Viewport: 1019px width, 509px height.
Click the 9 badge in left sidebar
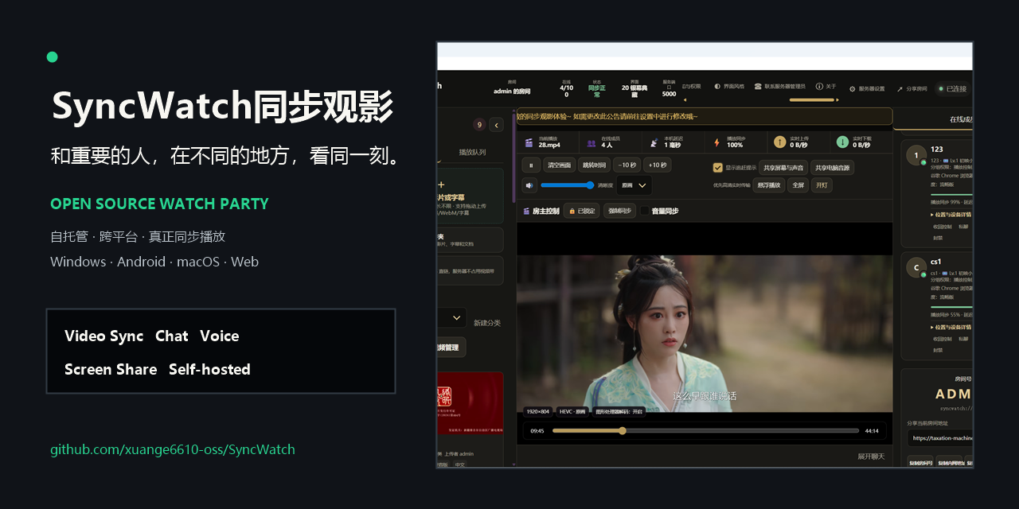(x=479, y=125)
